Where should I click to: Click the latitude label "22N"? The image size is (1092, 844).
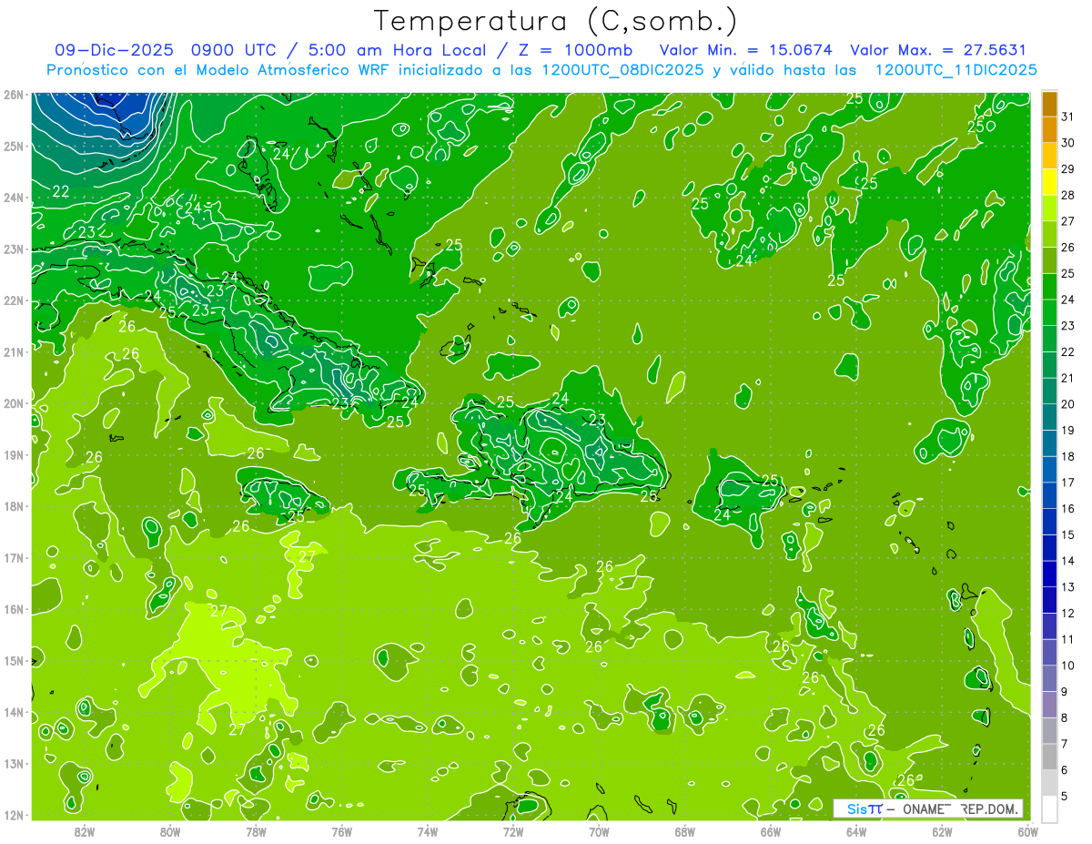(14, 300)
